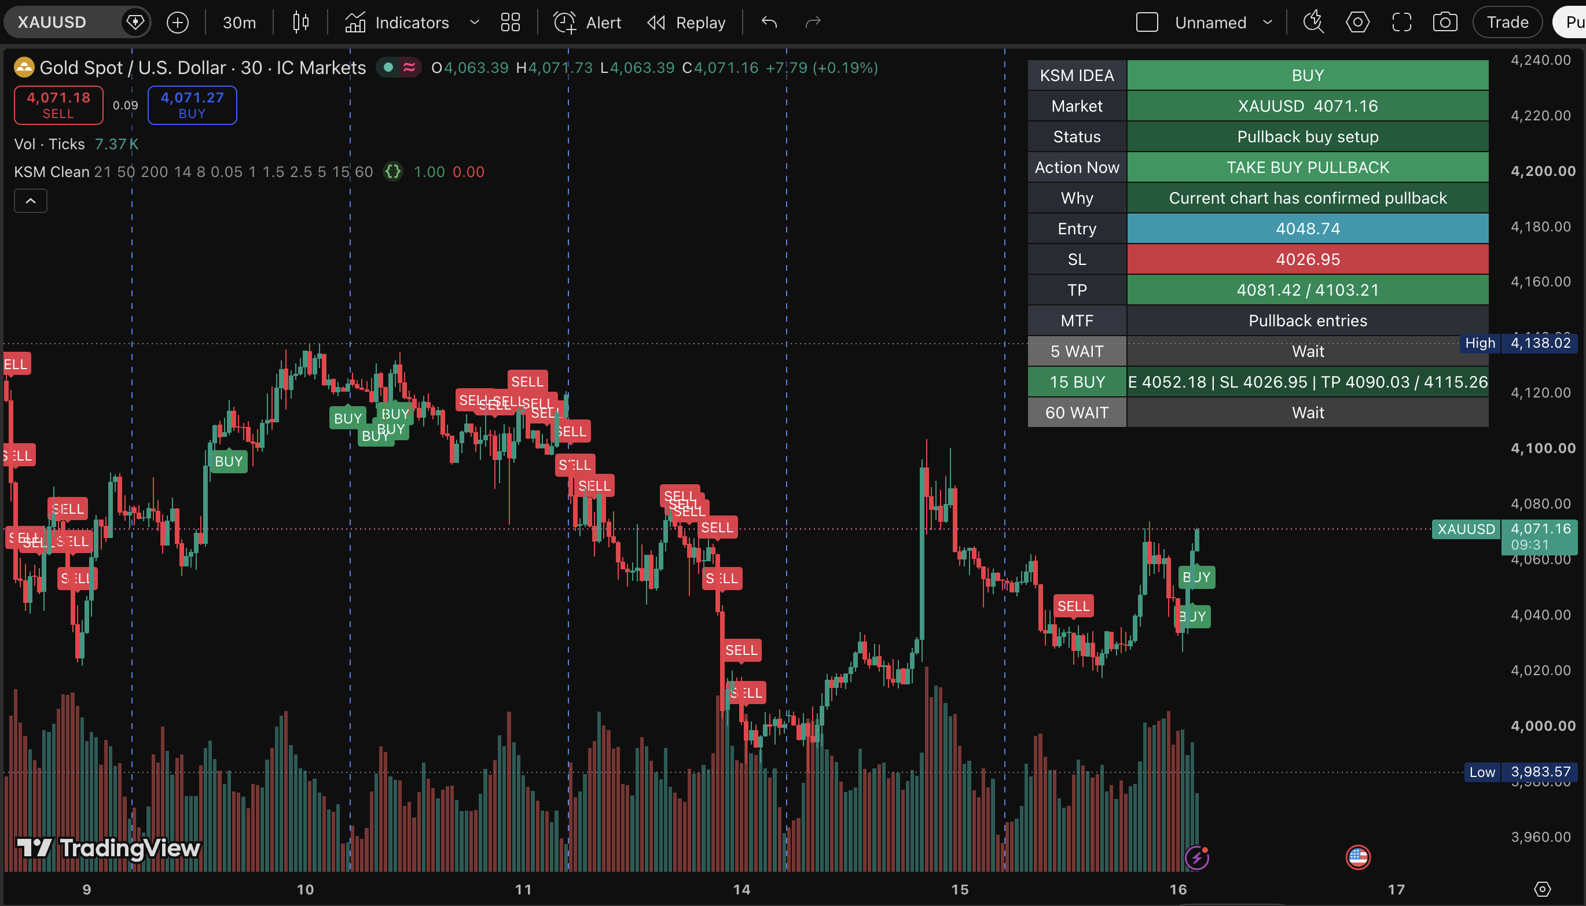Screen dimensions: 1586x906
Task: Open the indicator templates grid icon
Action: tap(511, 23)
